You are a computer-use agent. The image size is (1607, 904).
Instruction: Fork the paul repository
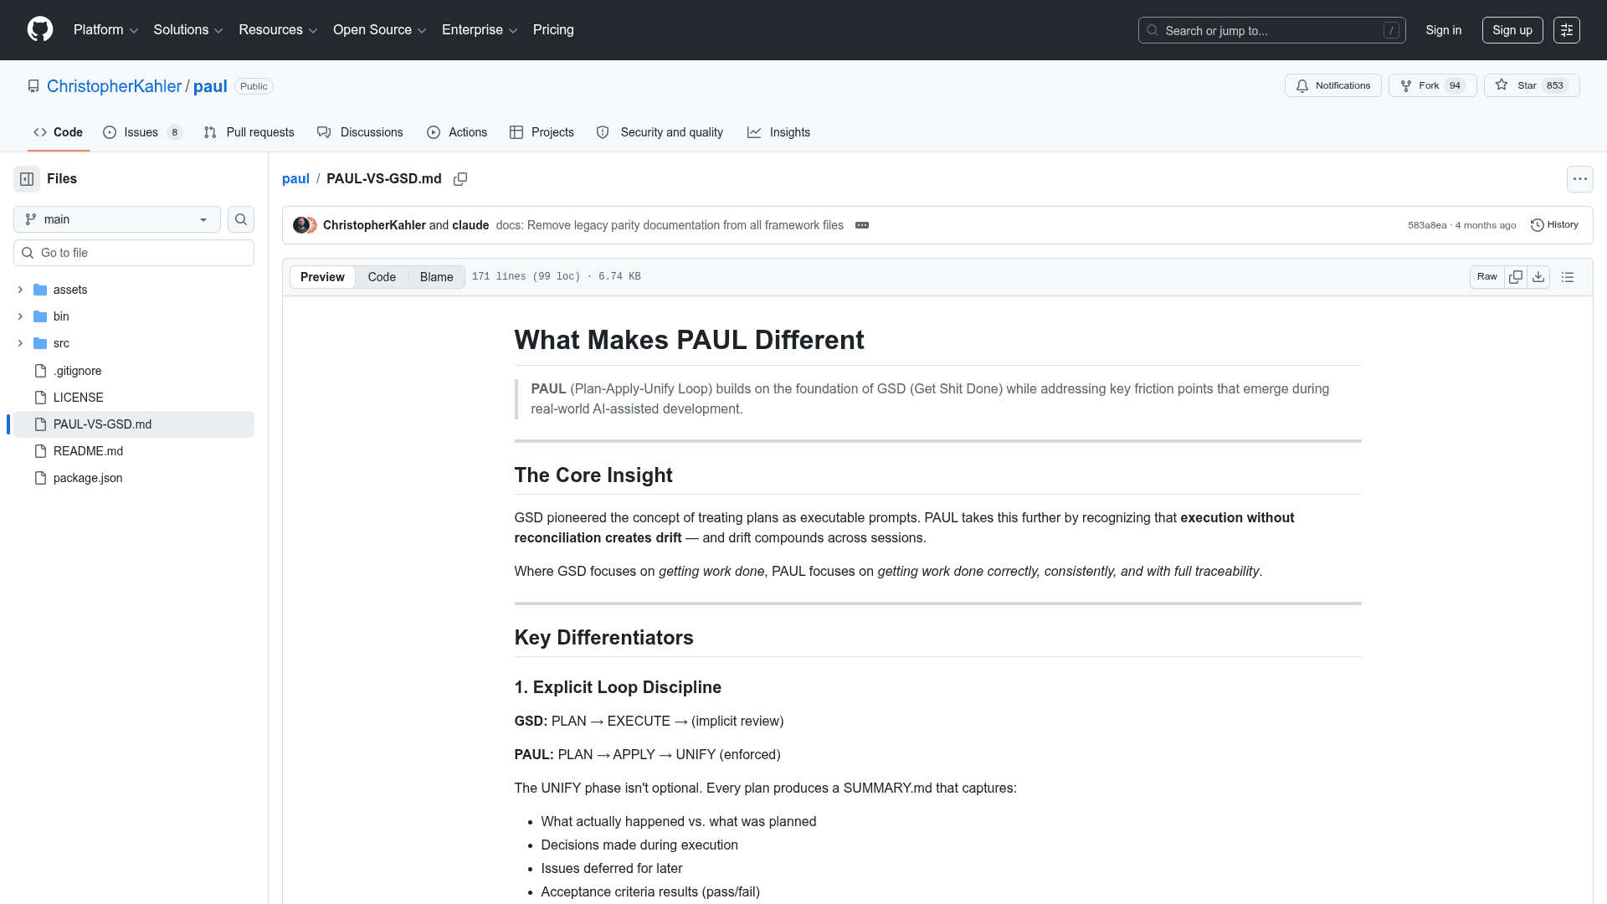[1433, 85]
